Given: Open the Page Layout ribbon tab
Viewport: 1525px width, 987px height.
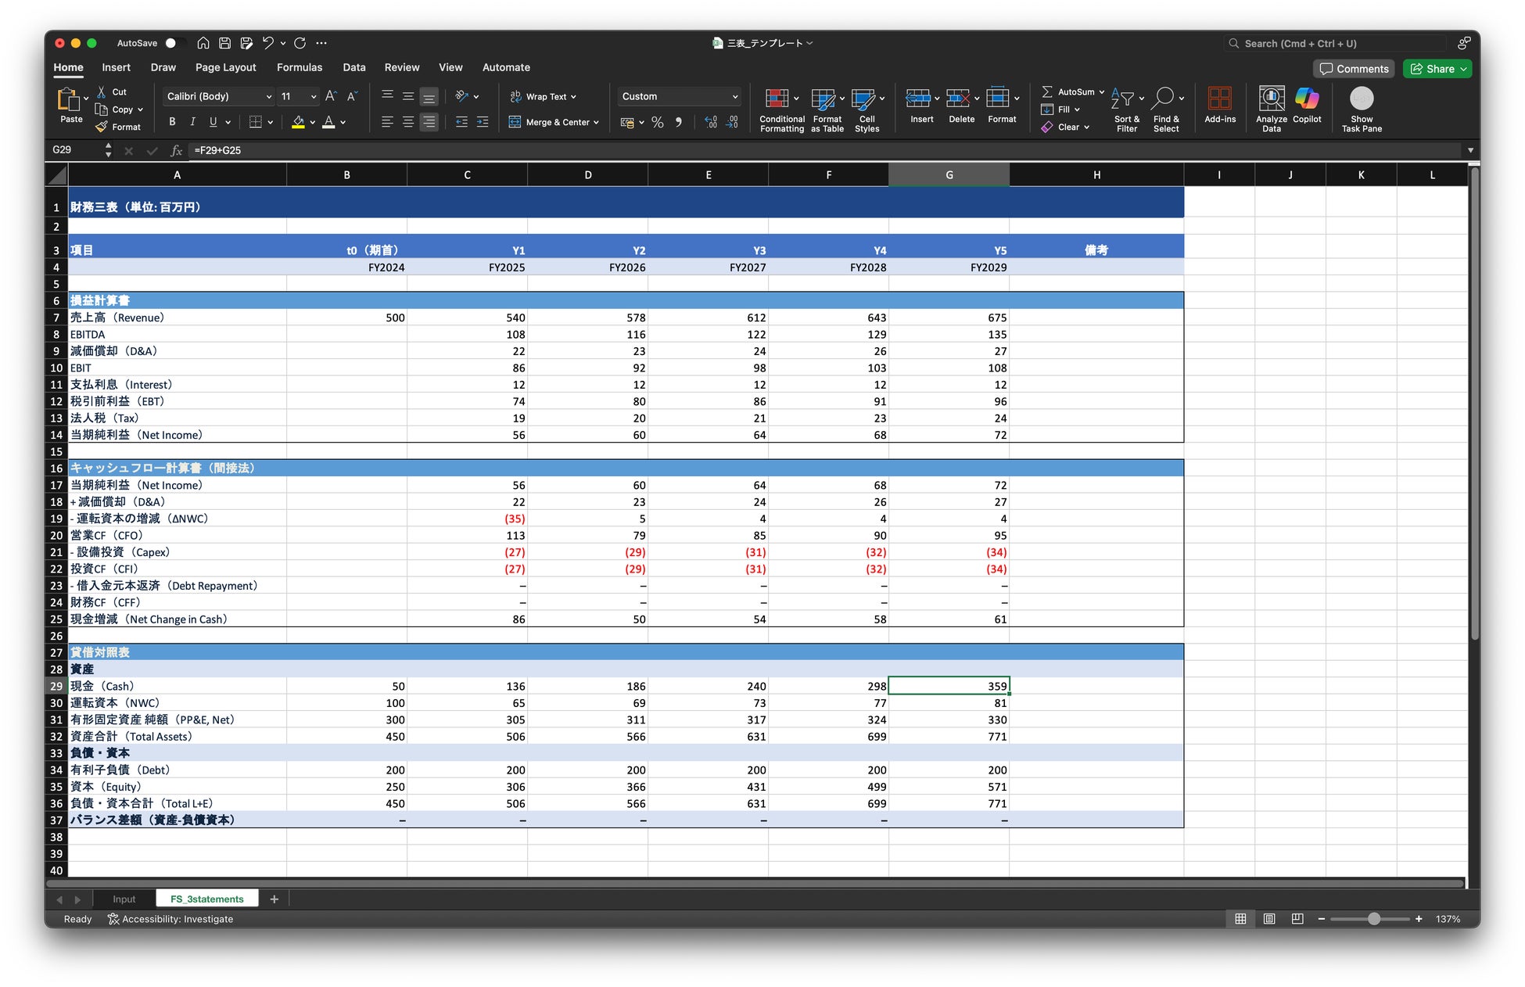Looking at the screenshot, I should click(225, 67).
